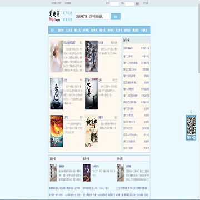The image size is (200, 200).
Task: Focus the password field in top bar
Action: [x=129, y=3]
